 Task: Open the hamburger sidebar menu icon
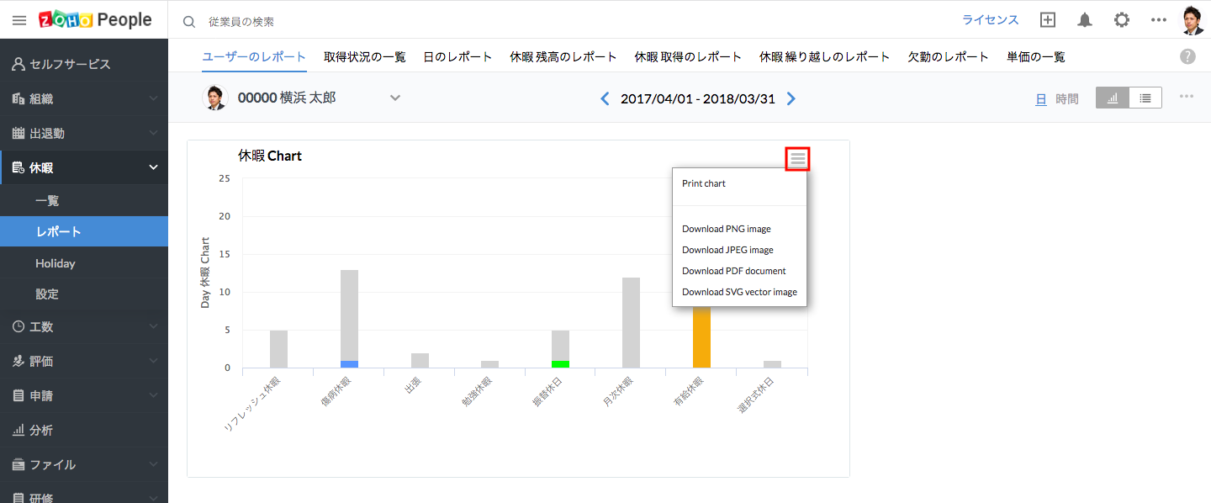[19, 20]
